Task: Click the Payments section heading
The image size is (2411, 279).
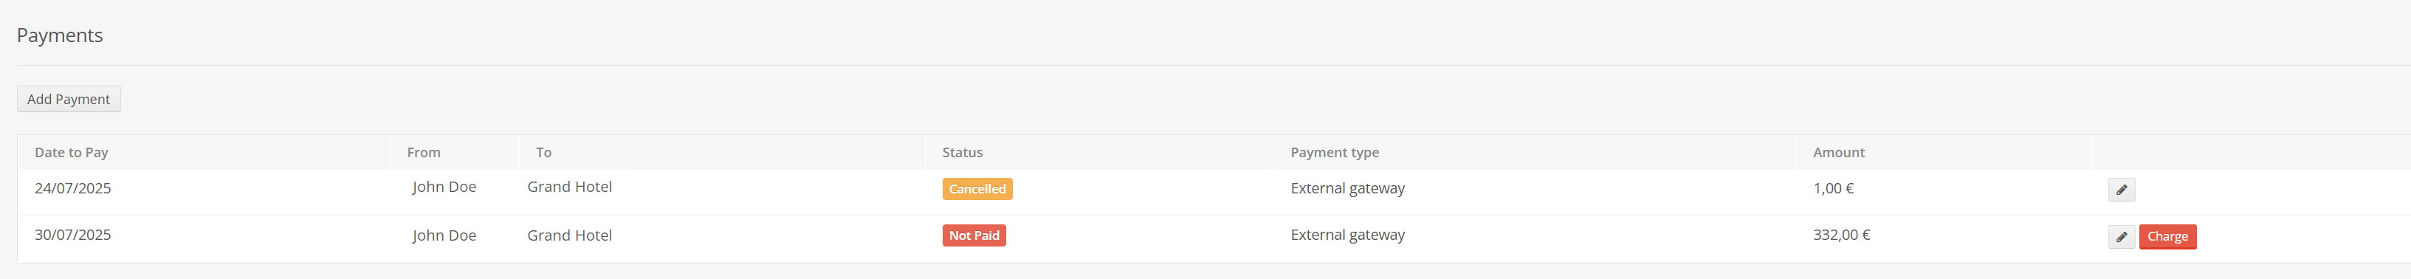Action: coord(60,35)
